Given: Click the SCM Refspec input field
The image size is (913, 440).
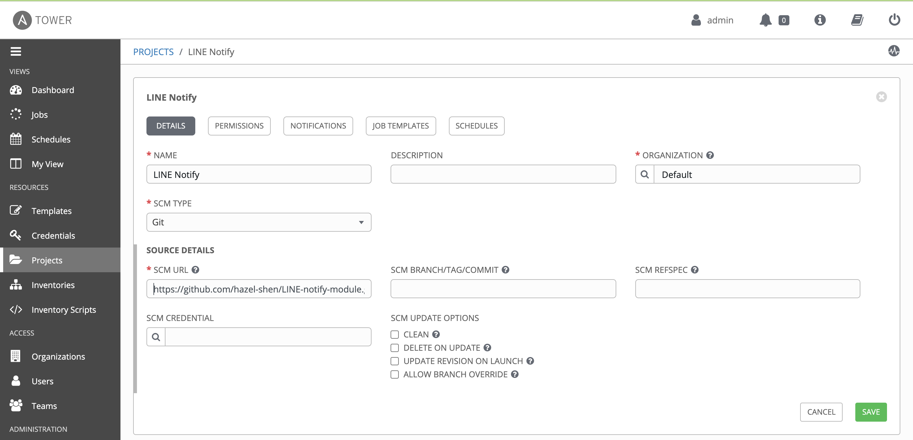Looking at the screenshot, I should pyautogui.click(x=748, y=289).
